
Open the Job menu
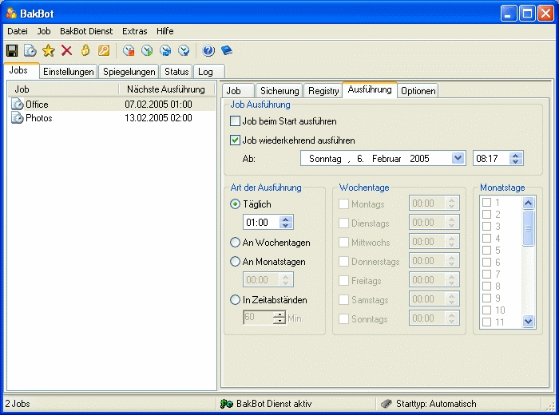click(44, 31)
